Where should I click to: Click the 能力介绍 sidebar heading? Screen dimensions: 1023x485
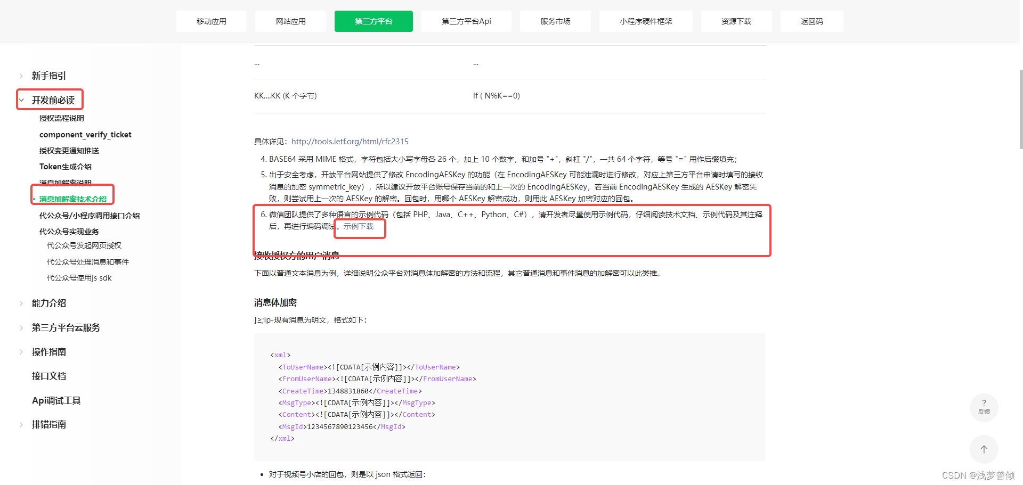point(49,303)
